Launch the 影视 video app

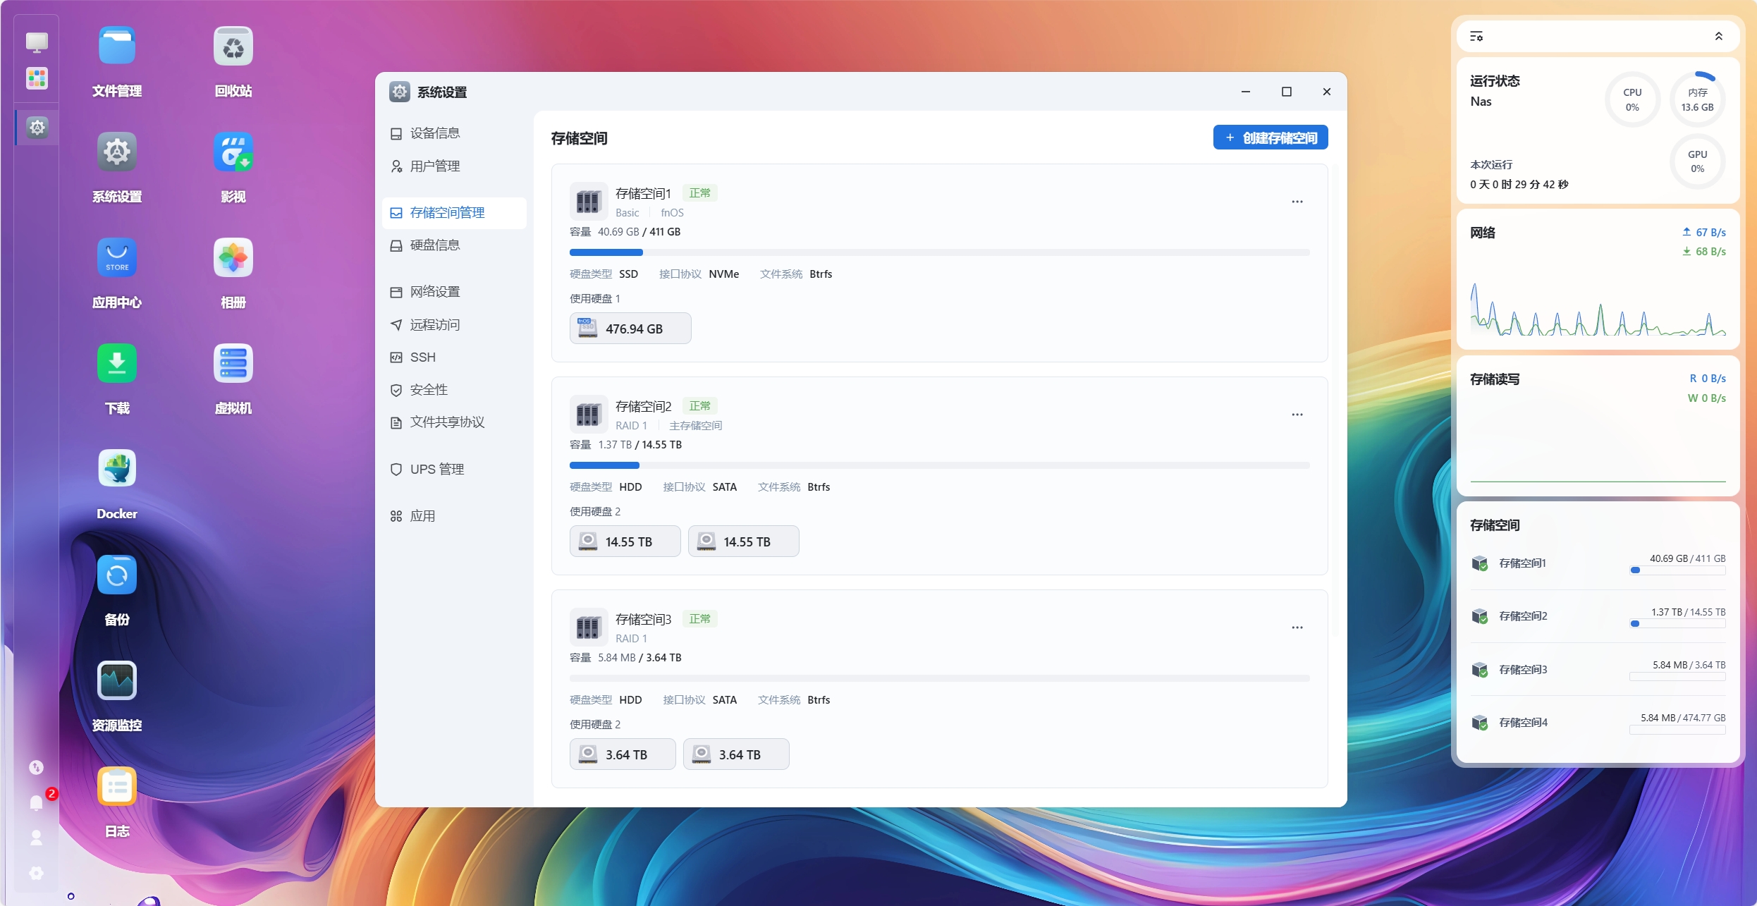pyautogui.click(x=233, y=152)
